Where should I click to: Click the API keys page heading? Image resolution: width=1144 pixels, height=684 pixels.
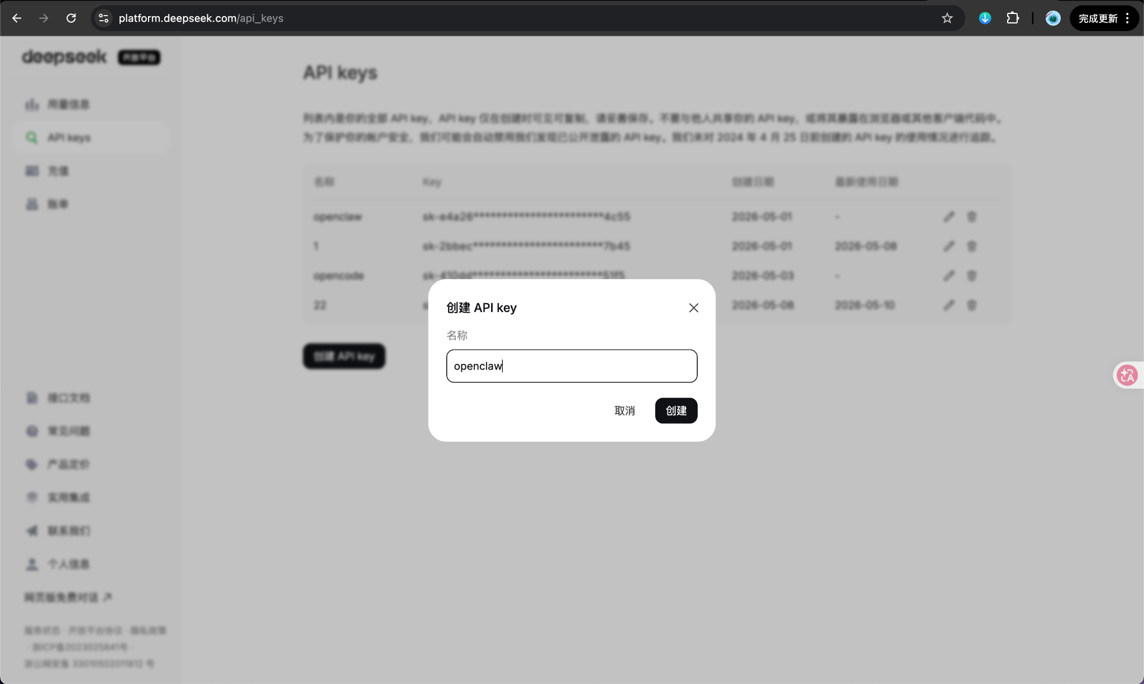tap(340, 73)
